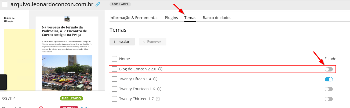Click the link icon beside the domain name
The image size is (350, 108).
98,4
